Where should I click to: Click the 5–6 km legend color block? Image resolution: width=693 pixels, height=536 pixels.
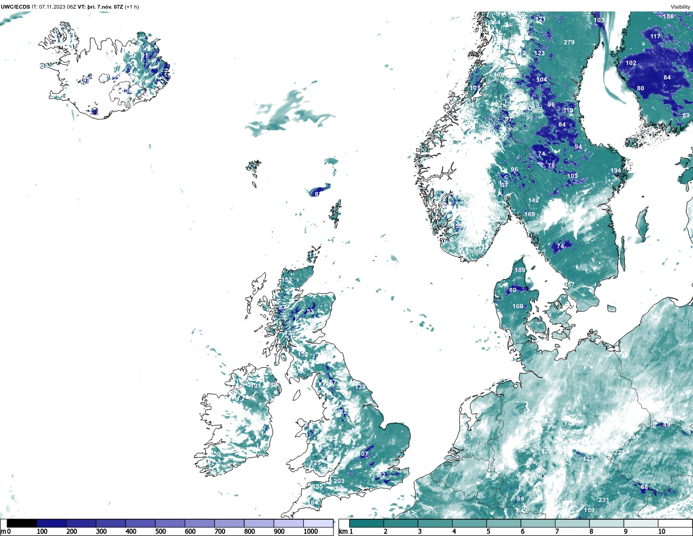pos(504,523)
